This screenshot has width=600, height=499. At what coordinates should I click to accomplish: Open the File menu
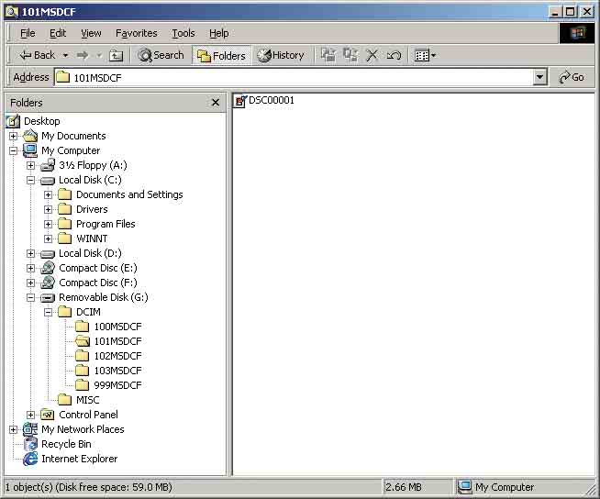tap(28, 33)
